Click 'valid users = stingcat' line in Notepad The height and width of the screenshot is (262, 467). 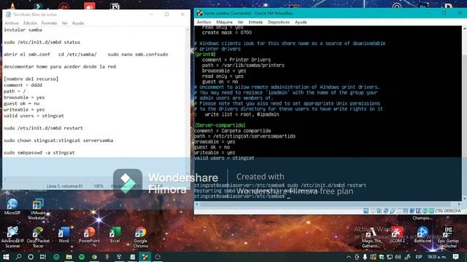(x=34, y=116)
